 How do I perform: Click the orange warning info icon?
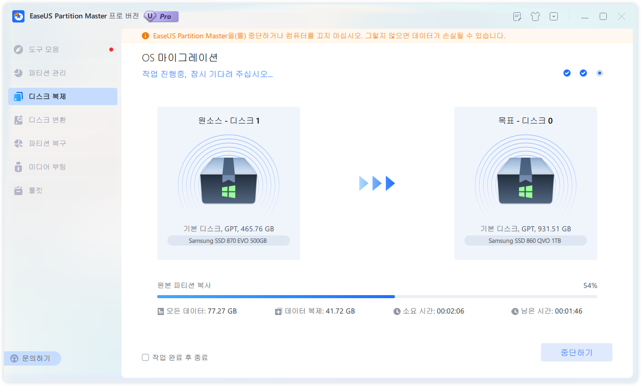pyautogui.click(x=145, y=36)
